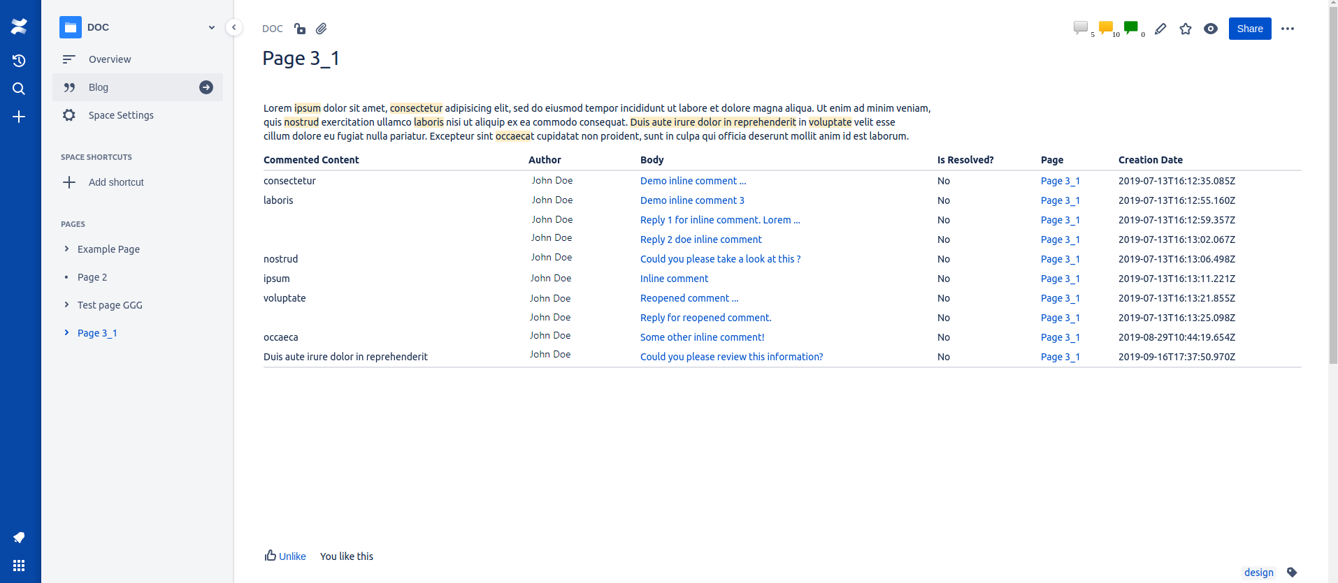
Task: Click highlighted word 'consectetur' in paragraph
Action: coord(416,108)
